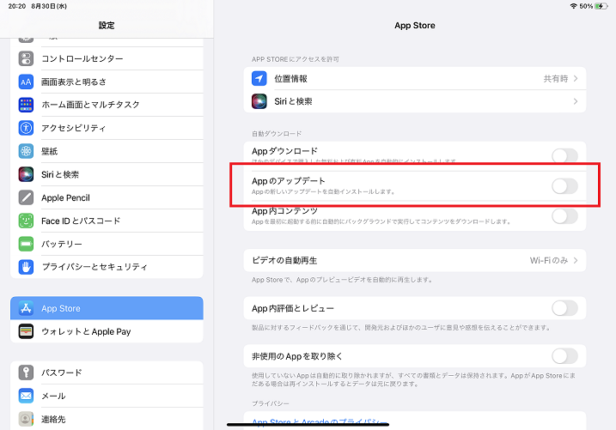Tap the Mail envelope icon
Viewport: 616px width, 430px height.
point(26,396)
